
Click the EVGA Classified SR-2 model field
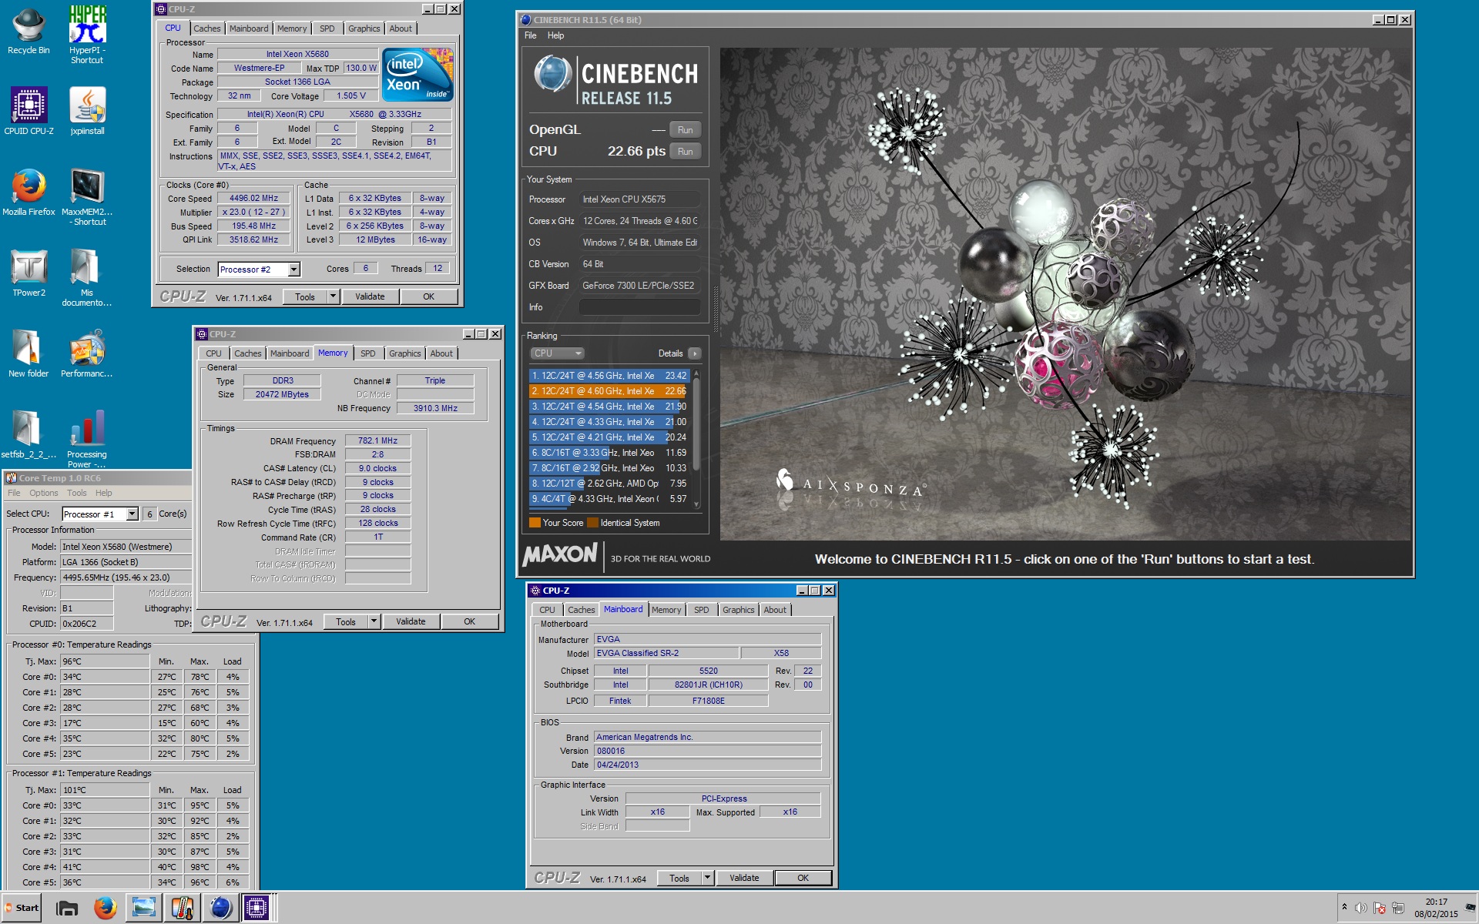tap(666, 653)
